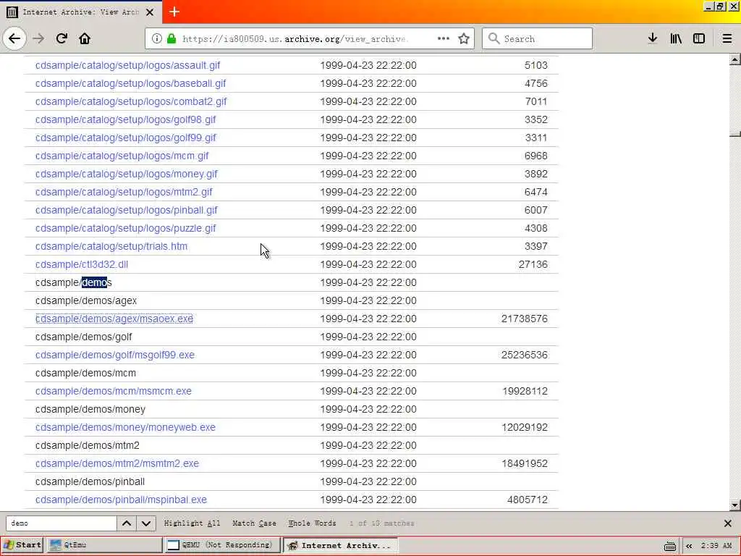This screenshot has width=741, height=556.
Task: Switch to QtEmu taskbar window
Action: [x=104, y=544]
